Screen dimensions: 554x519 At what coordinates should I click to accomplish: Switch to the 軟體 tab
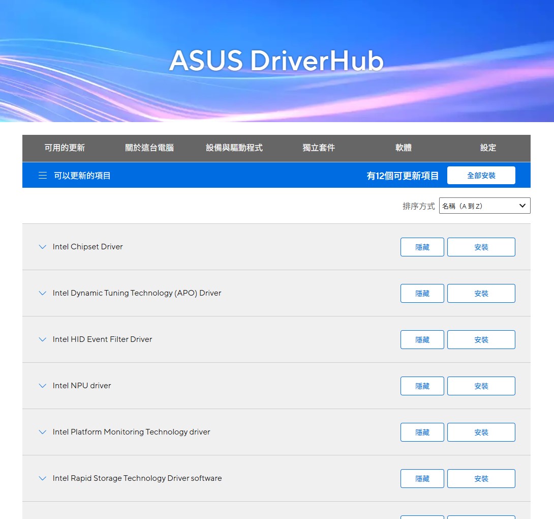click(x=404, y=148)
